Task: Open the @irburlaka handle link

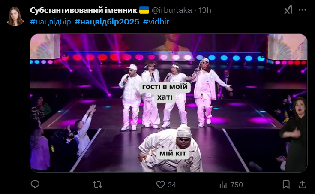Action: coord(171,10)
